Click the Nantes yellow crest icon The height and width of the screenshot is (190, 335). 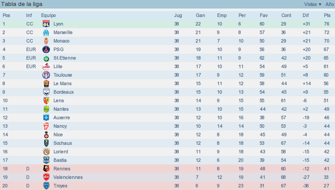click(x=46, y=109)
